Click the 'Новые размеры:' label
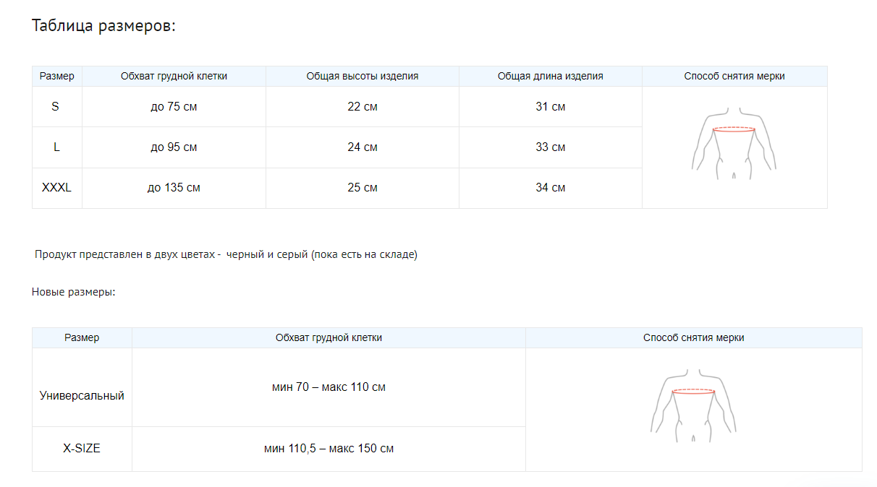This screenshot has height=487, width=877. (74, 292)
